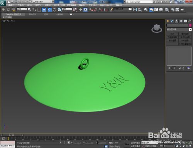Open the selection filter dropdown 全部
Viewport: 193px width, 148px height.
tap(22, 9)
